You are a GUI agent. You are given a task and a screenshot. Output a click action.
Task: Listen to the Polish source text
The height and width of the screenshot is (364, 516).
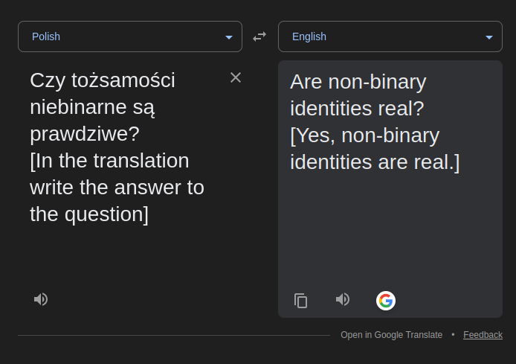(x=41, y=299)
